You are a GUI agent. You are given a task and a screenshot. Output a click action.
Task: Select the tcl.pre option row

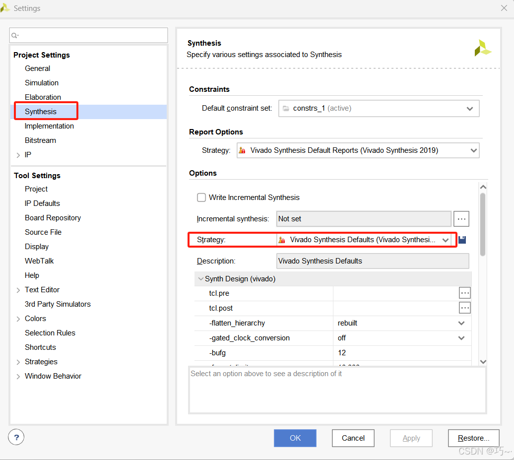(x=333, y=293)
